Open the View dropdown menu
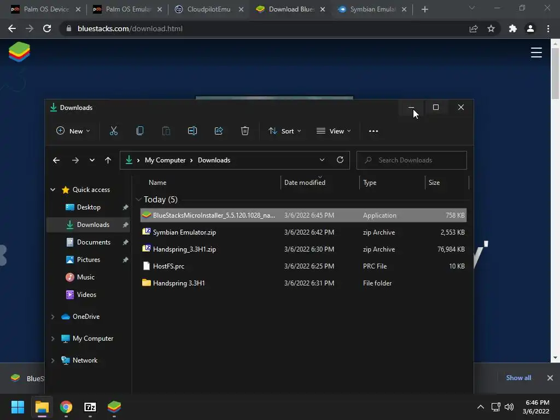Viewport: 560px width, 420px height. point(334,131)
